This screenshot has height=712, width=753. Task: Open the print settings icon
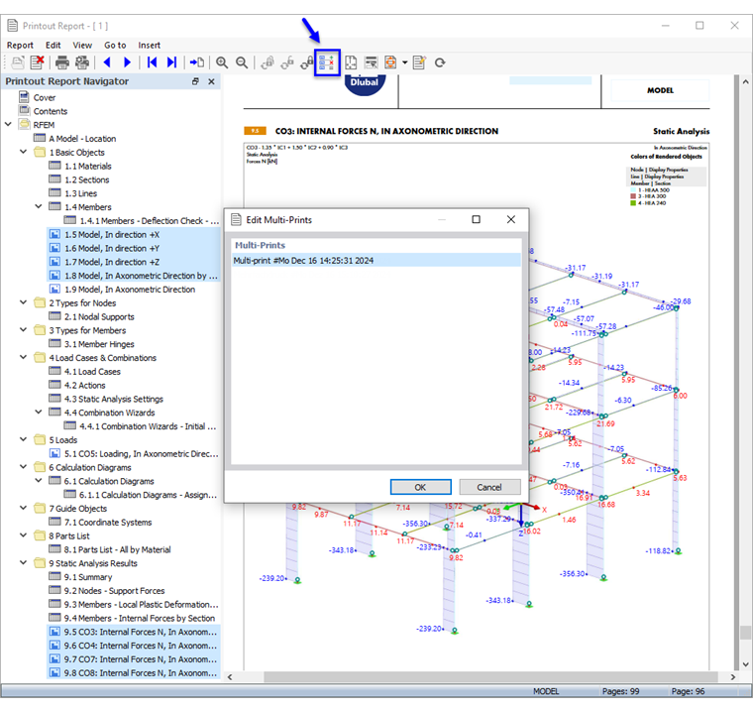point(82,62)
